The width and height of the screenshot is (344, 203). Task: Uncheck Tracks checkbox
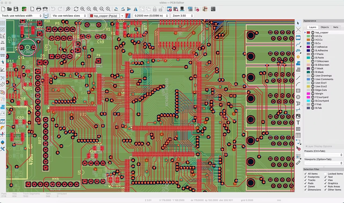[x=305, y=180]
